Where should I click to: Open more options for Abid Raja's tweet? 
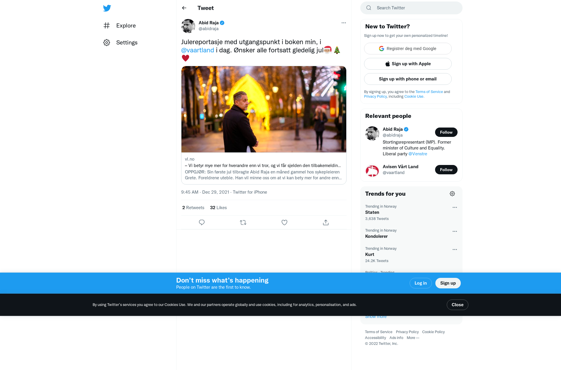point(344,23)
